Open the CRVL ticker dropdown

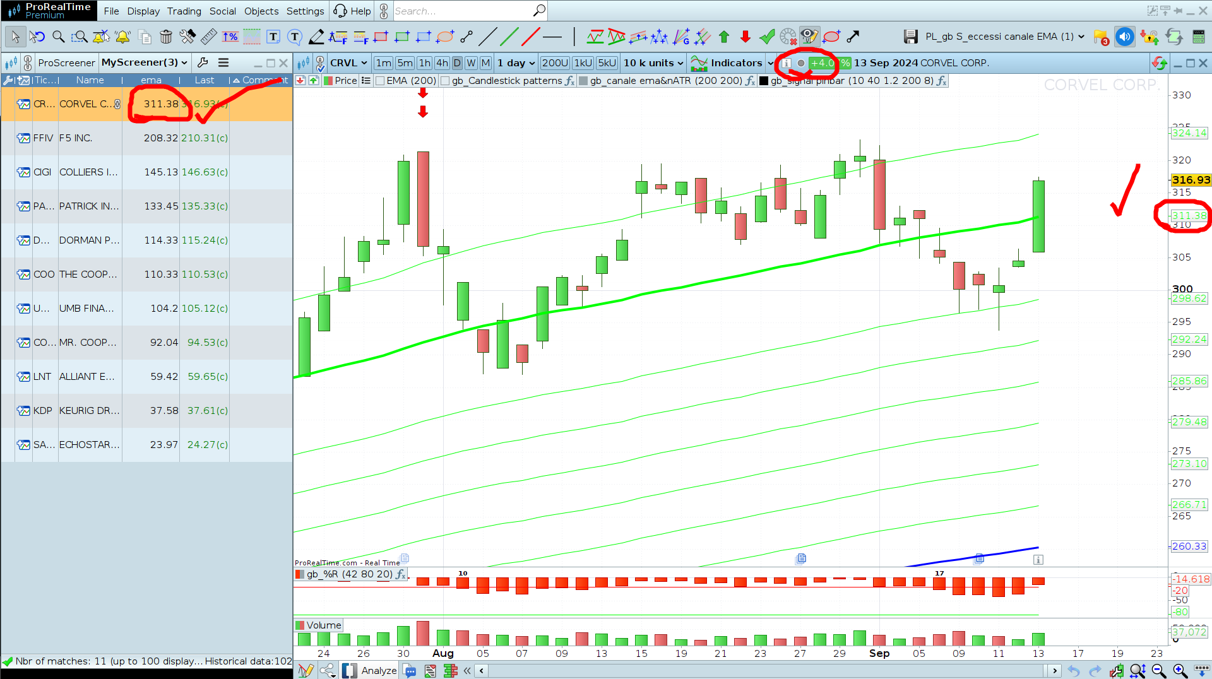click(x=348, y=63)
